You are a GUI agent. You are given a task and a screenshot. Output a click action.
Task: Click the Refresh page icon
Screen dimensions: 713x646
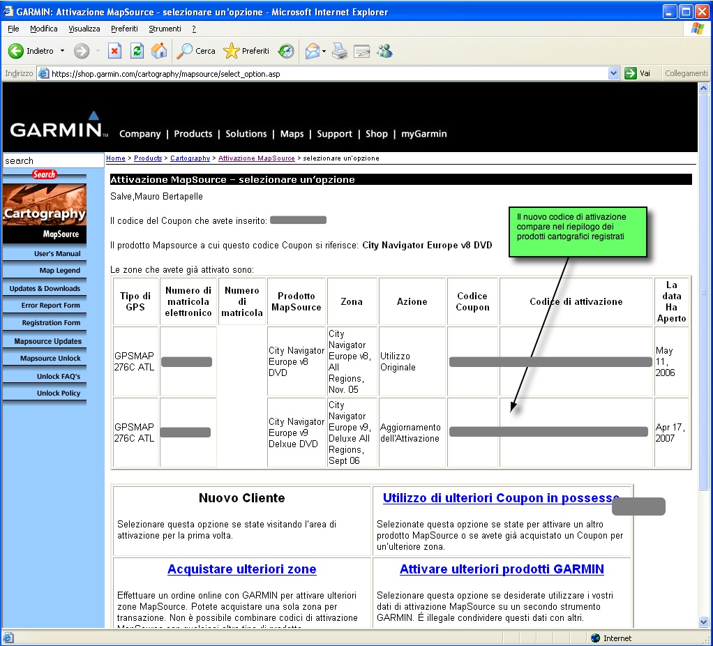137,51
